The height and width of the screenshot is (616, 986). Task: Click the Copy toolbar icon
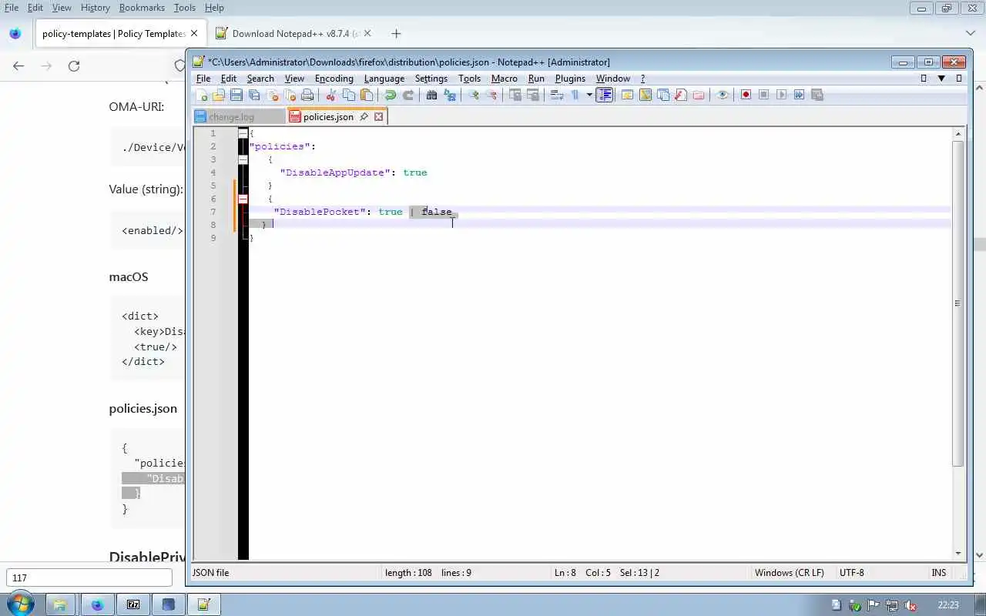349,95
